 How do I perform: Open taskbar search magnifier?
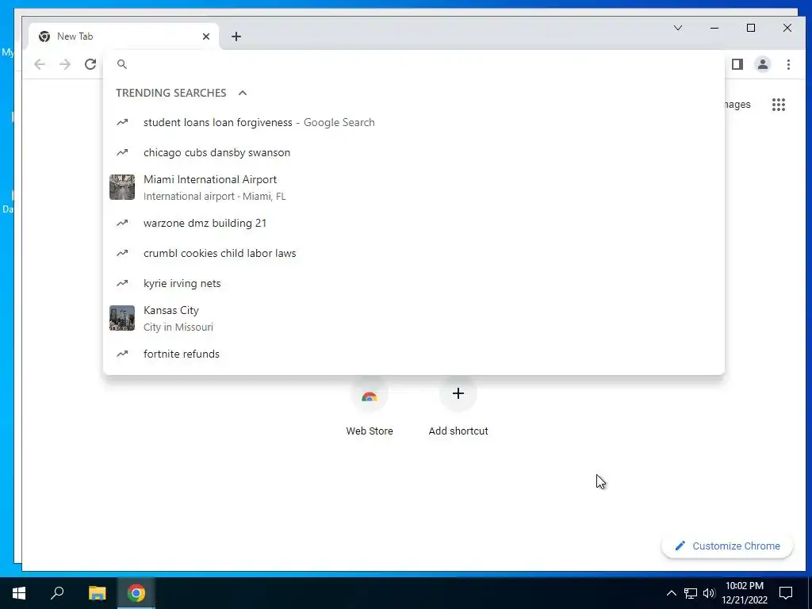tap(57, 593)
